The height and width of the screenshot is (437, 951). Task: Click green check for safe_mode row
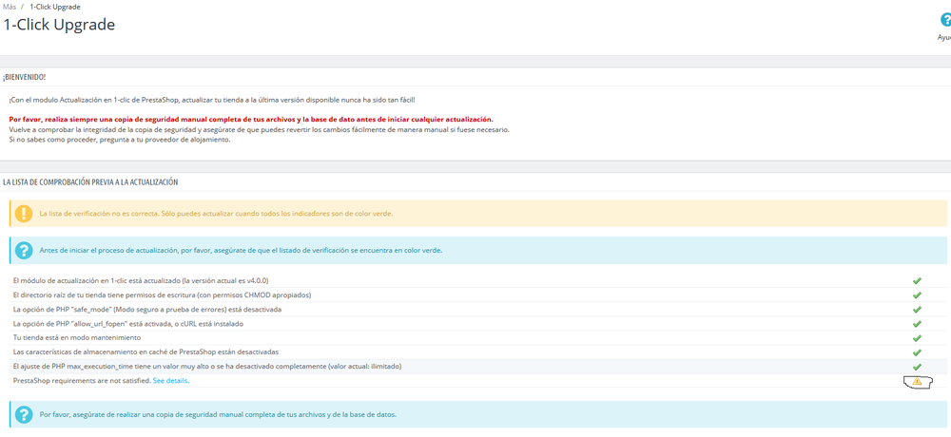tap(917, 310)
